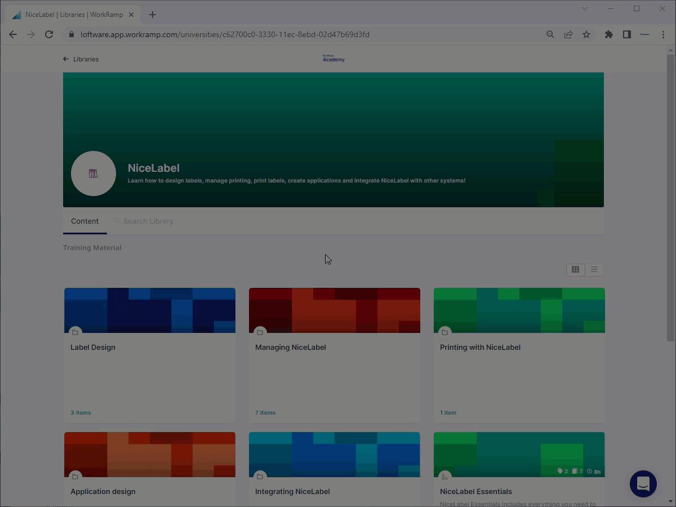Bookmark this page with star icon
The image size is (676, 507).
pyautogui.click(x=586, y=34)
